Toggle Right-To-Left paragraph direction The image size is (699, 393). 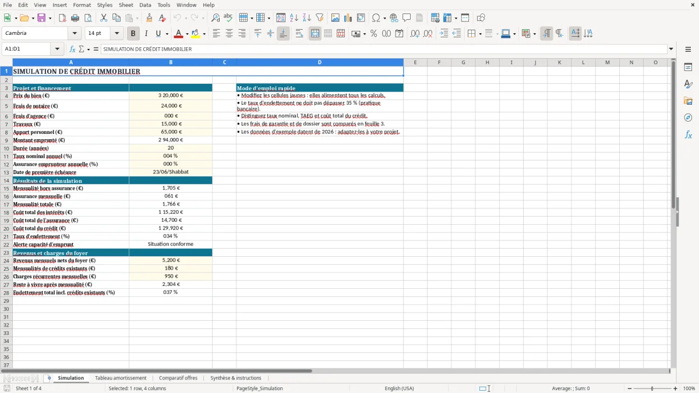pyautogui.click(x=559, y=34)
